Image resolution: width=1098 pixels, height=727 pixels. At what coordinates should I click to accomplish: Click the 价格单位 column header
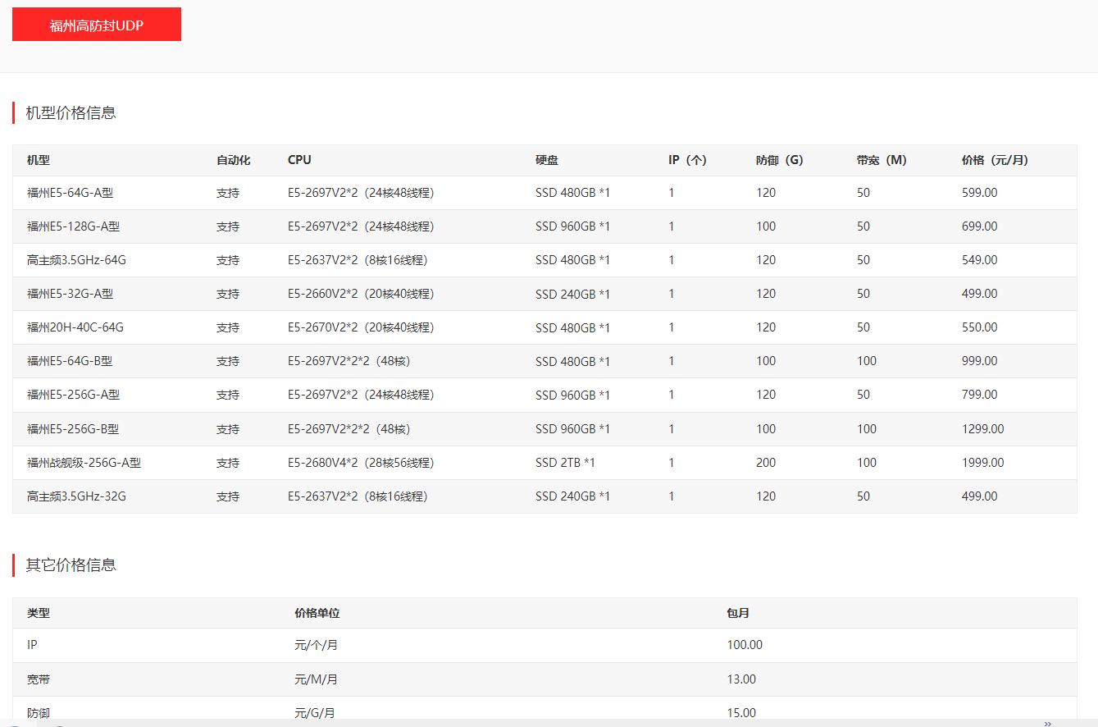tap(317, 613)
